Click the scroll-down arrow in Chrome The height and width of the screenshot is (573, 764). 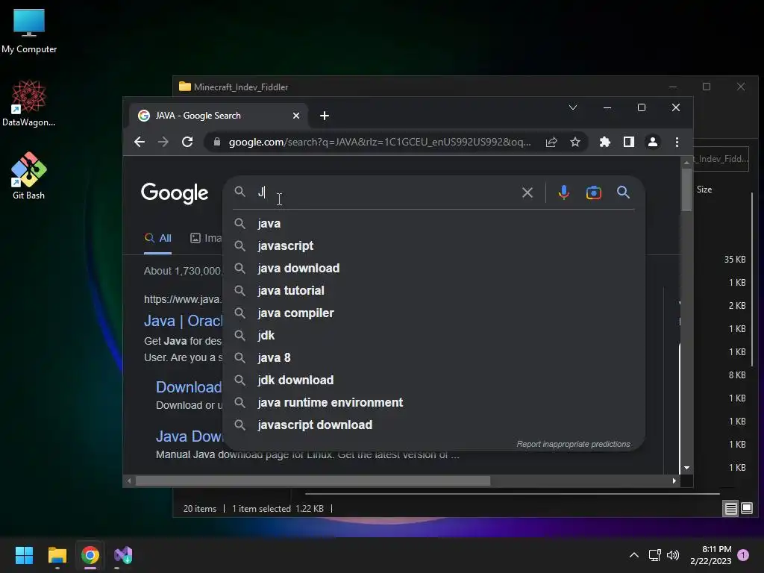(686, 468)
